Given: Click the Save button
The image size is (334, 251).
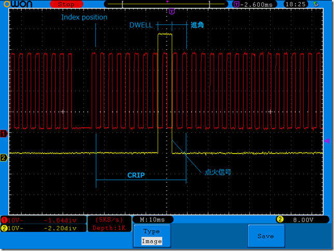Looking at the screenshot, I should [x=266, y=236].
